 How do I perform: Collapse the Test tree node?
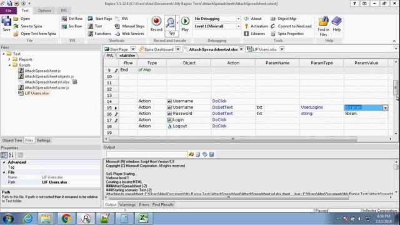tap(4, 54)
